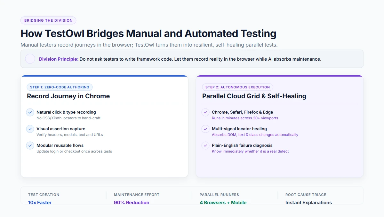384x217 pixels.
Task: Click the BRIDGING THE DIVISION badge
Action: [48, 20]
